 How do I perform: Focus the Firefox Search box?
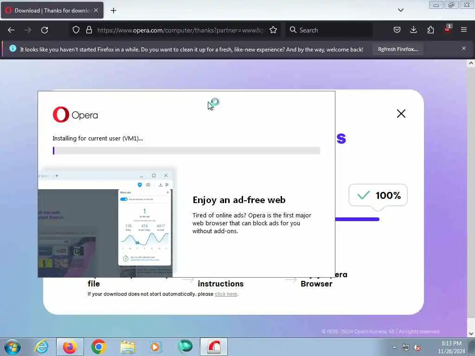pyautogui.click(x=329, y=30)
